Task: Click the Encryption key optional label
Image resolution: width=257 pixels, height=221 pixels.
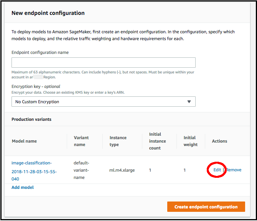Action: click(36, 86)
